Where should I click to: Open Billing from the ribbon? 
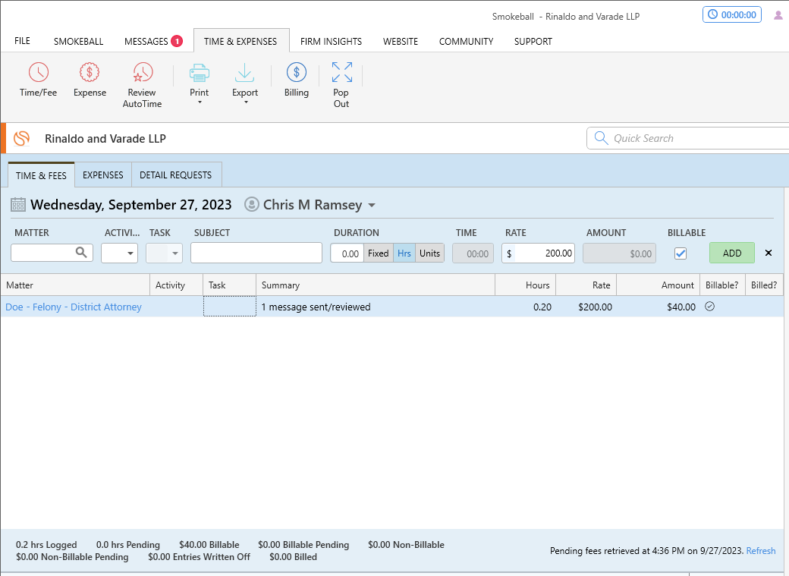pos(296,73)
